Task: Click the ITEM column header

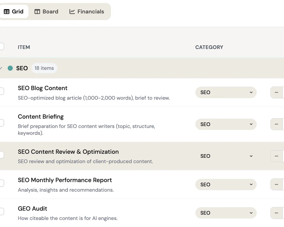Action: point(24,47)
